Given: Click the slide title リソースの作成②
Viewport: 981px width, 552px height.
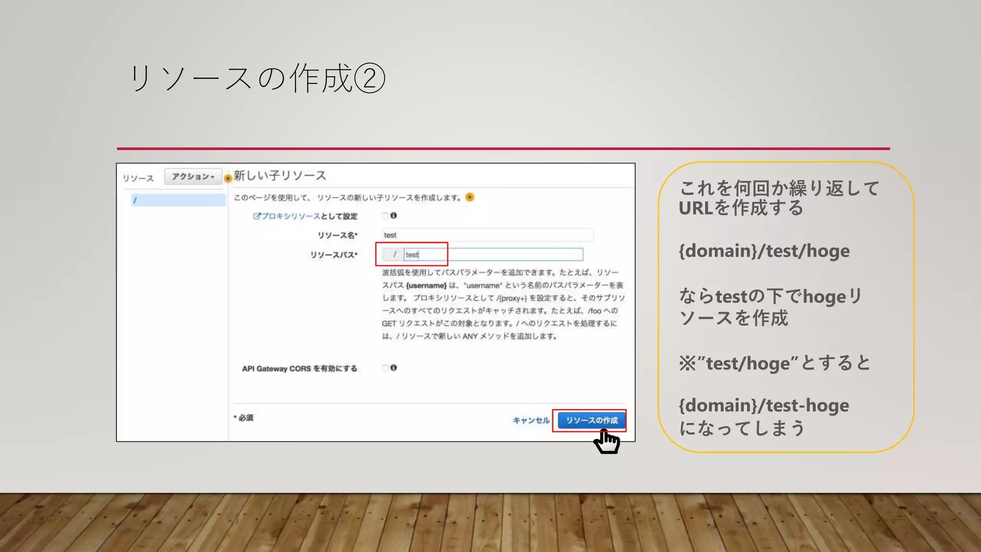Looking at the screenshot, I should coord(257,79).
